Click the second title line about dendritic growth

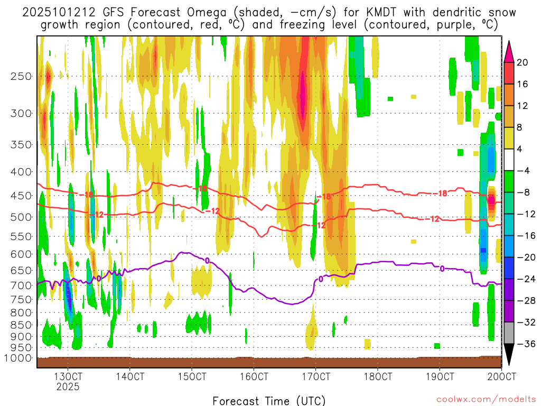pos(269,25)
